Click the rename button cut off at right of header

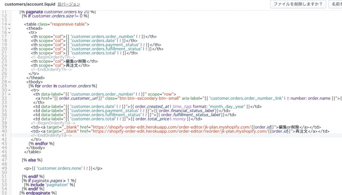click(335, 4)
